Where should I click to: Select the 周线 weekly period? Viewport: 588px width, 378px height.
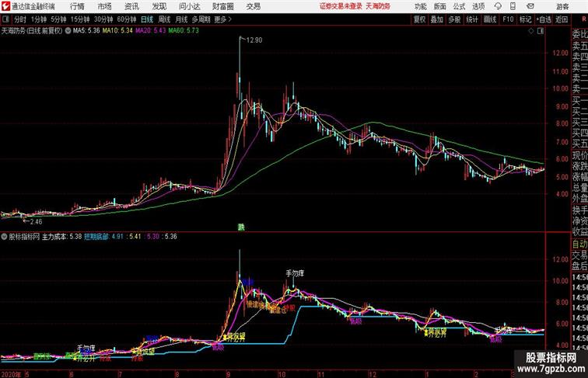click(164, 19)
